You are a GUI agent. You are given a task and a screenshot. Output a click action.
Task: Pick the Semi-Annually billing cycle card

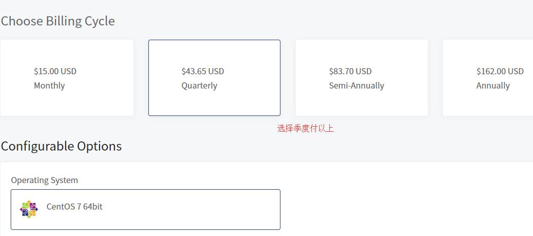pos(361,78)
